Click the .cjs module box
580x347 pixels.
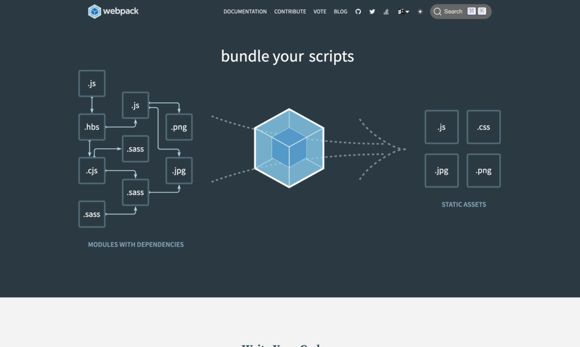click(x=92, y=171)
